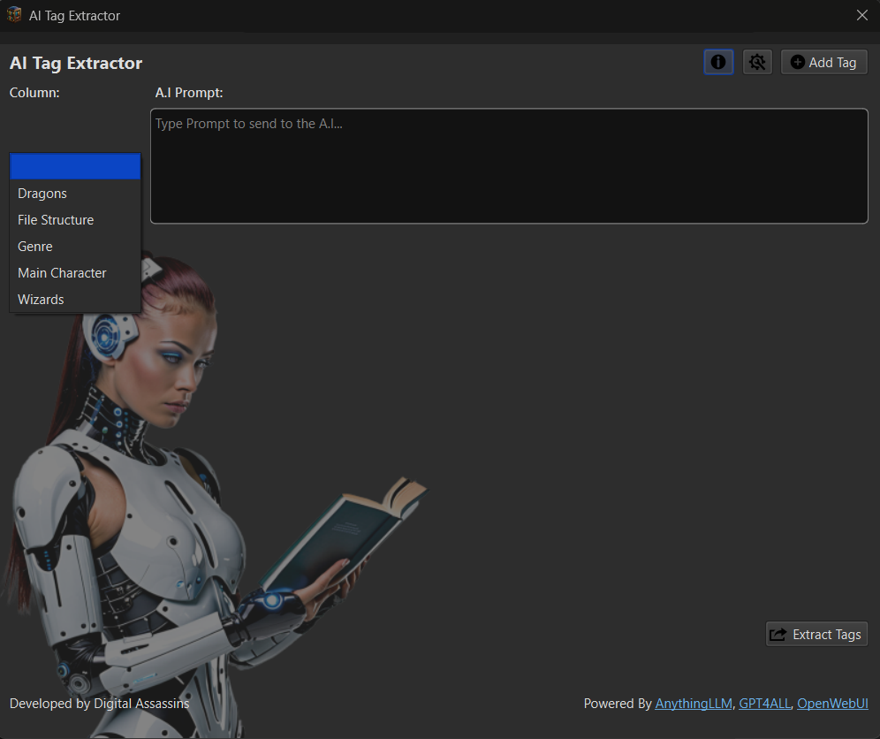
Task: Open the OpenWebUI link
Action: tap(832, 704)
